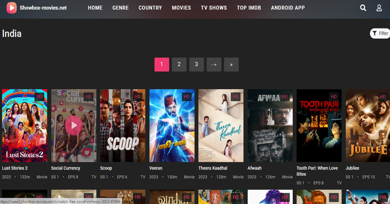
Task: Go to pagination page 2
Action: [179, 65]
